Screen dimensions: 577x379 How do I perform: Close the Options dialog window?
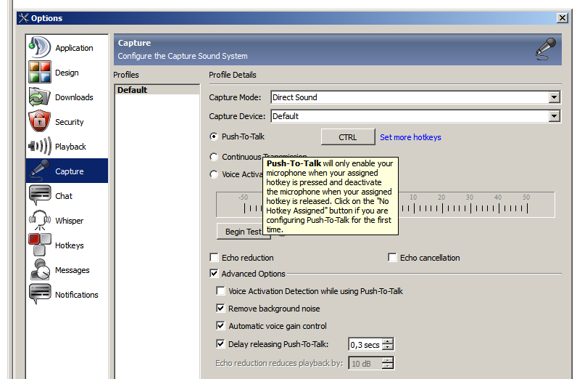pyautogui.click(x=562, y=17)
